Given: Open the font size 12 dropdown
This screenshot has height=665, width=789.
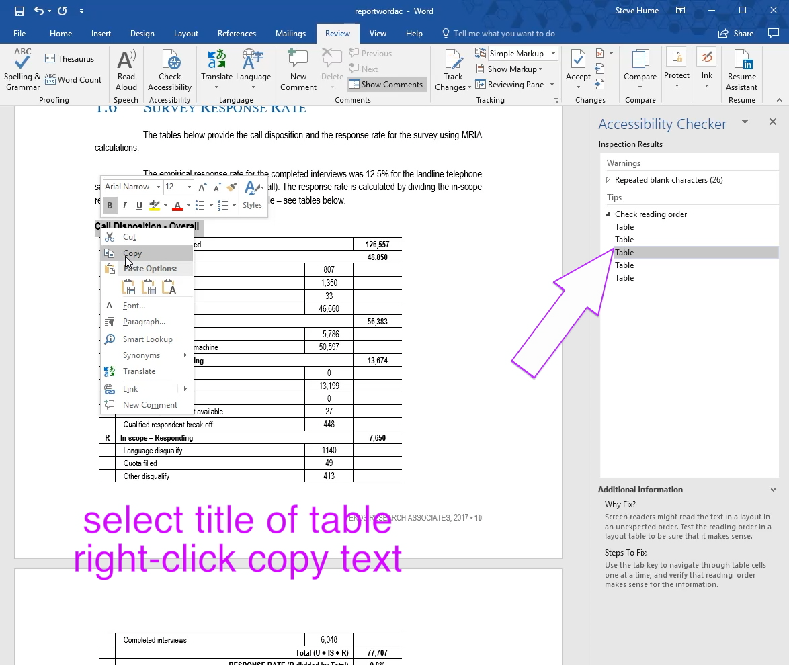Looking at the screenshot, I should 189,187.
